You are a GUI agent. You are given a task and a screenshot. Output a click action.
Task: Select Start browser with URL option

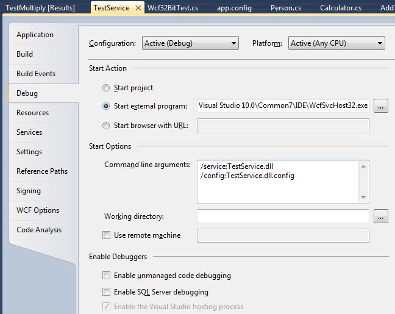click(x=106, y=126)
